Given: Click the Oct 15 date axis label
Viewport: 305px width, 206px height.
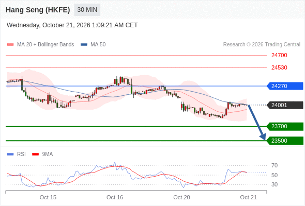Looking at the screenshot, I should [48, 197].
